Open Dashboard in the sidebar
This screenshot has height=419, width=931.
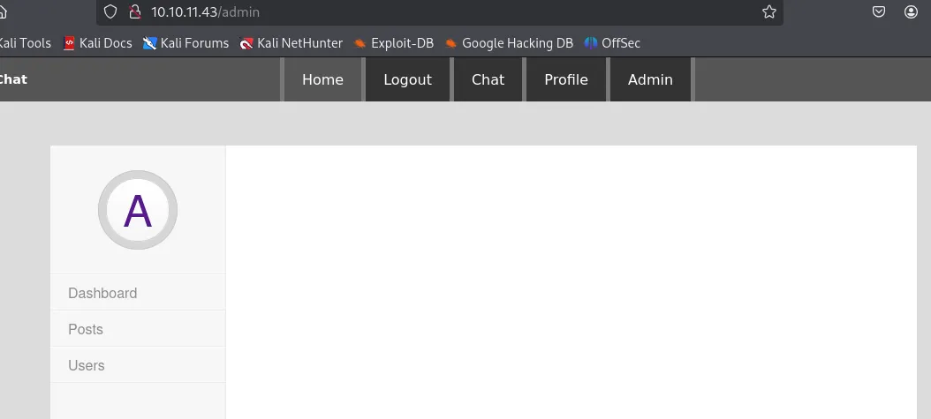pos(138,293)
